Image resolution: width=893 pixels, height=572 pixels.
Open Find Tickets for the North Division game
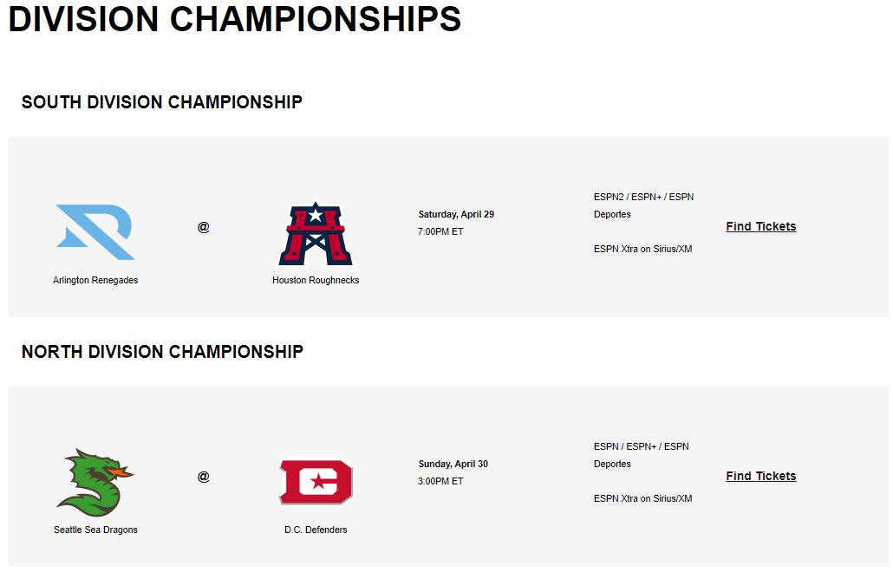point(760,476)
